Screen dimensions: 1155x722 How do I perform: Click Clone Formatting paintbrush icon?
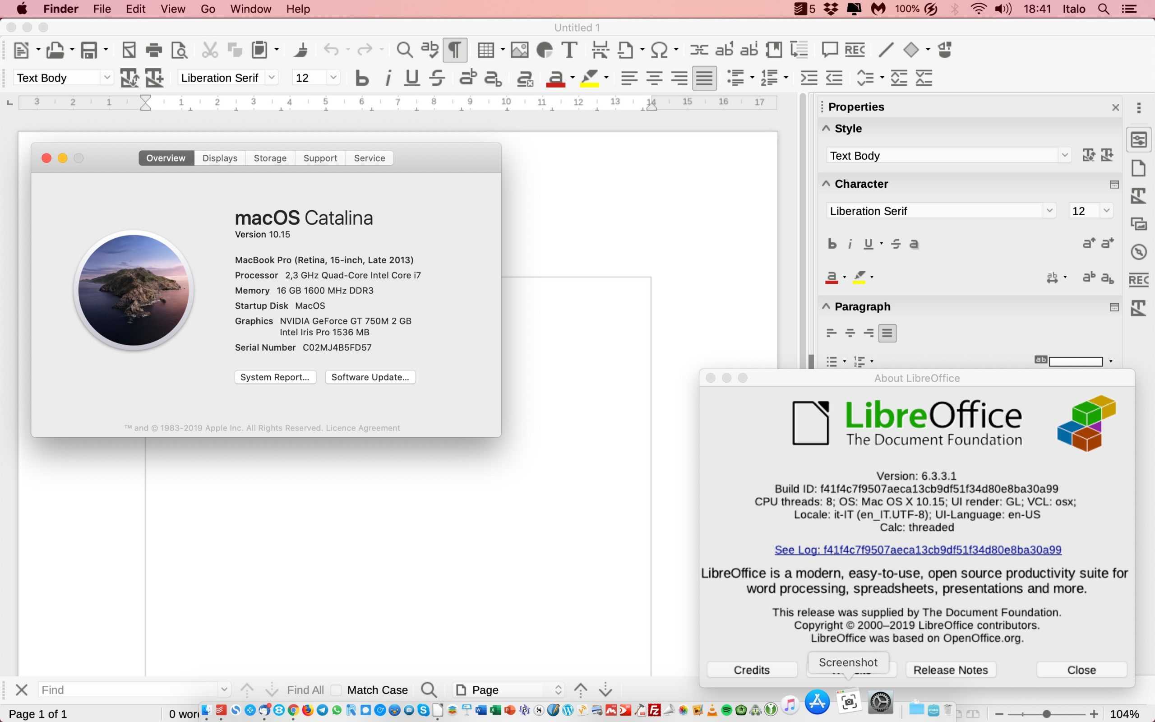(301, 50)
